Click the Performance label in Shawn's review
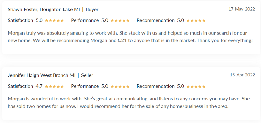 85,20
